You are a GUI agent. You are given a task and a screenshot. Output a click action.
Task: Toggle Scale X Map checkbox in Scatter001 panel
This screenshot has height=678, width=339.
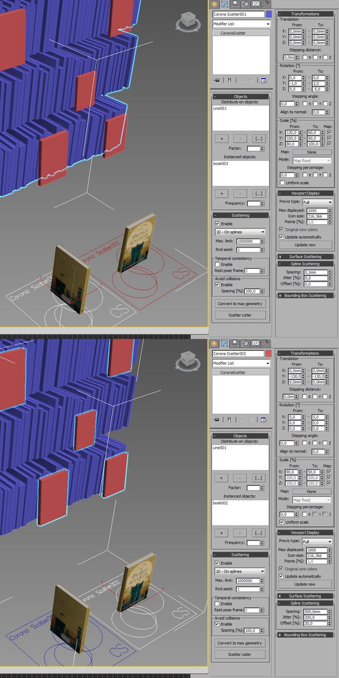pyautogui.click(x=330, y=132)
